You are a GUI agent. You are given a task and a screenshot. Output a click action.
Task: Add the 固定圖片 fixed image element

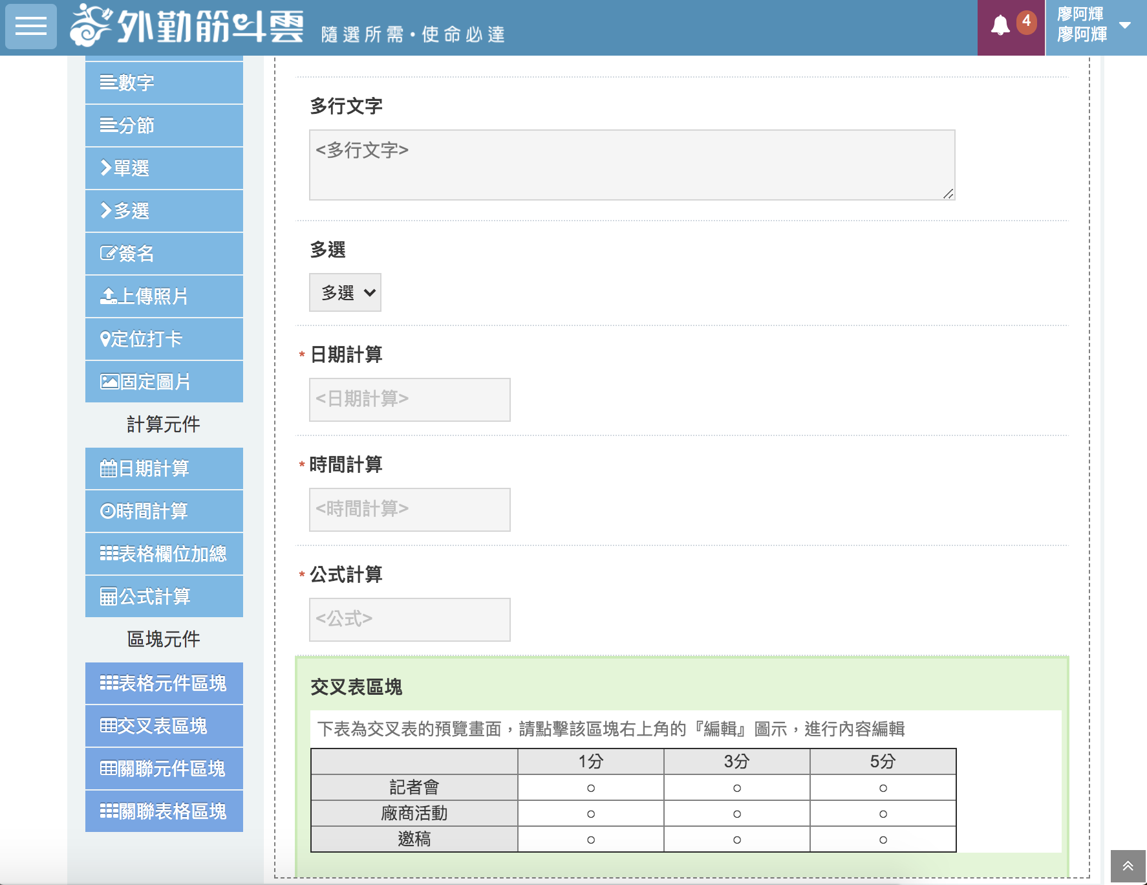(x=164, y=382)
